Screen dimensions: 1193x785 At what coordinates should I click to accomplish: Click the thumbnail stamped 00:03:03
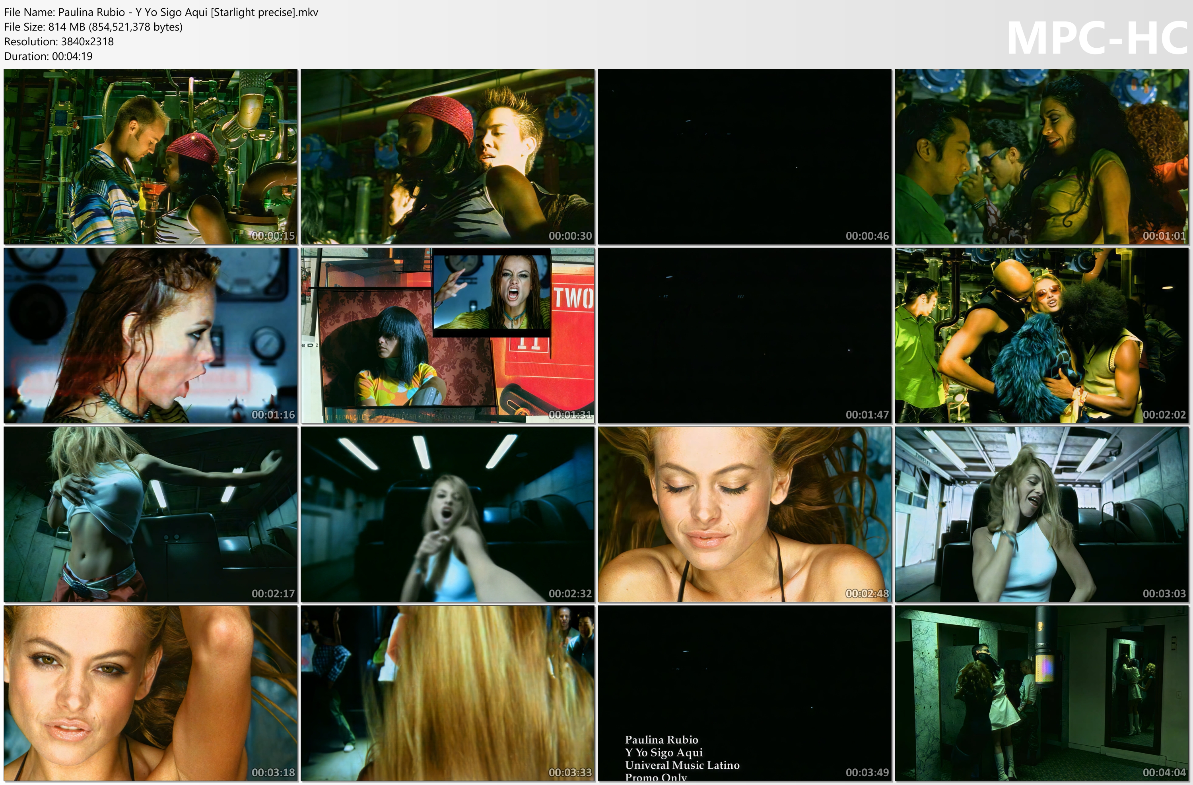[x=1042, y=514]
